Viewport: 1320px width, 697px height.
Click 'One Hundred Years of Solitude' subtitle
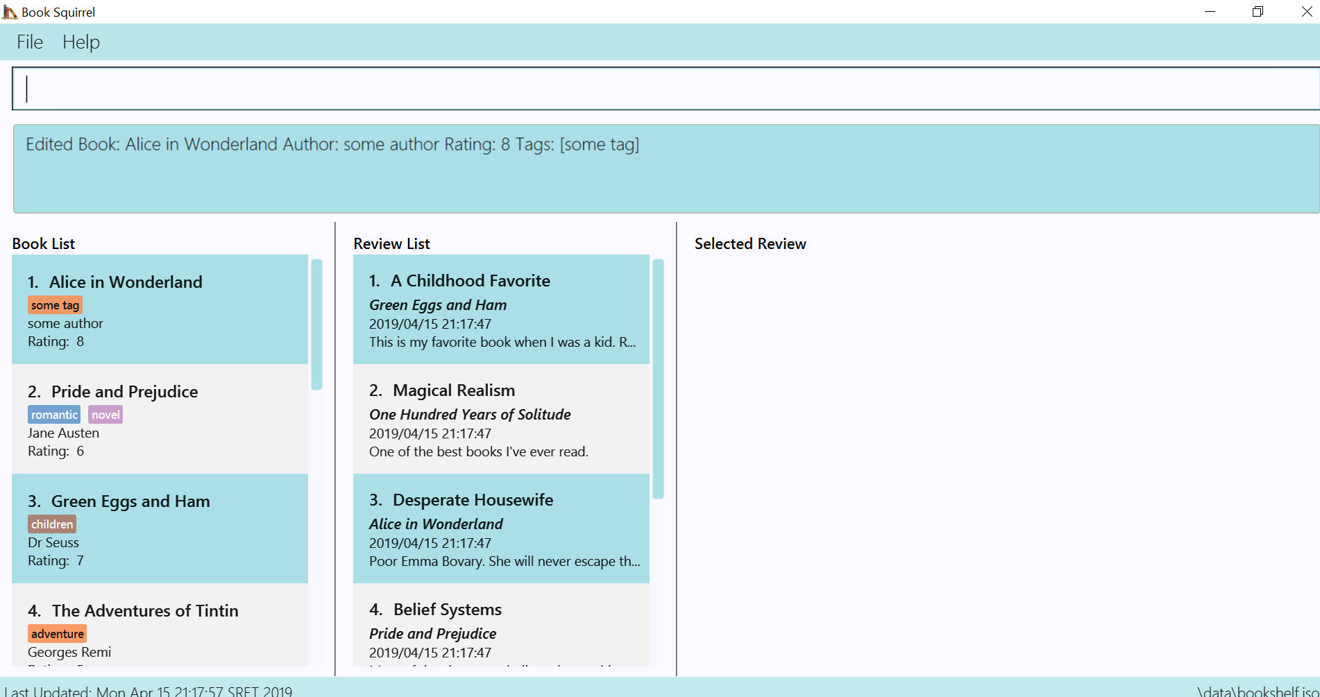470,415
